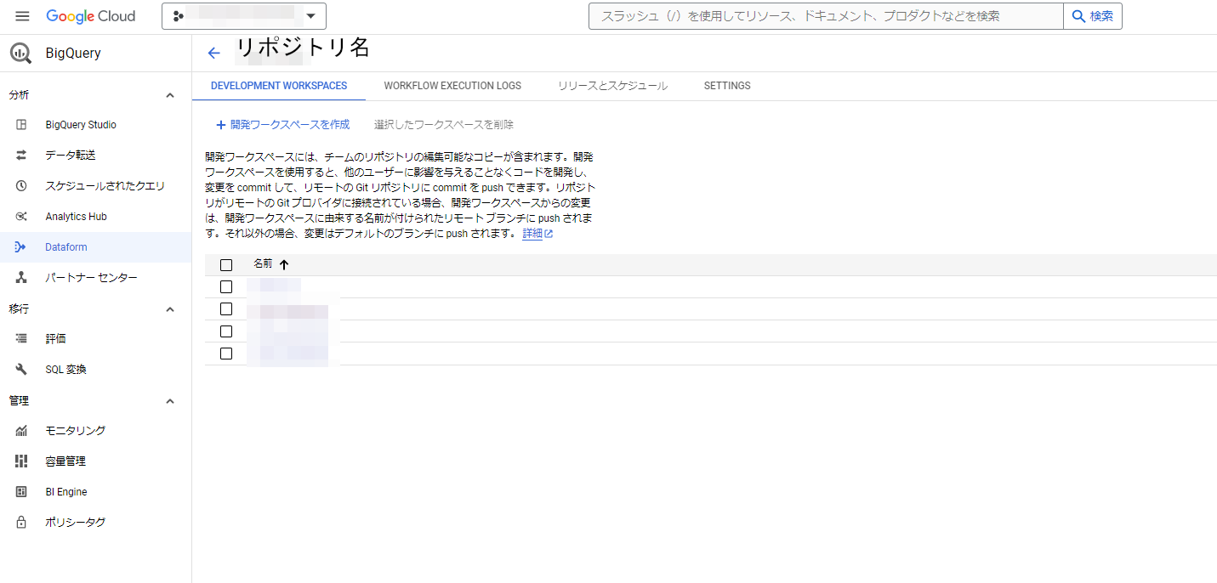This screenshot has height=583, width=1217.
Task: Collapse the 管理 sidebar section
Action: pos(169,399)
